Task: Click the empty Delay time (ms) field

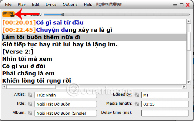Action: 165,113
